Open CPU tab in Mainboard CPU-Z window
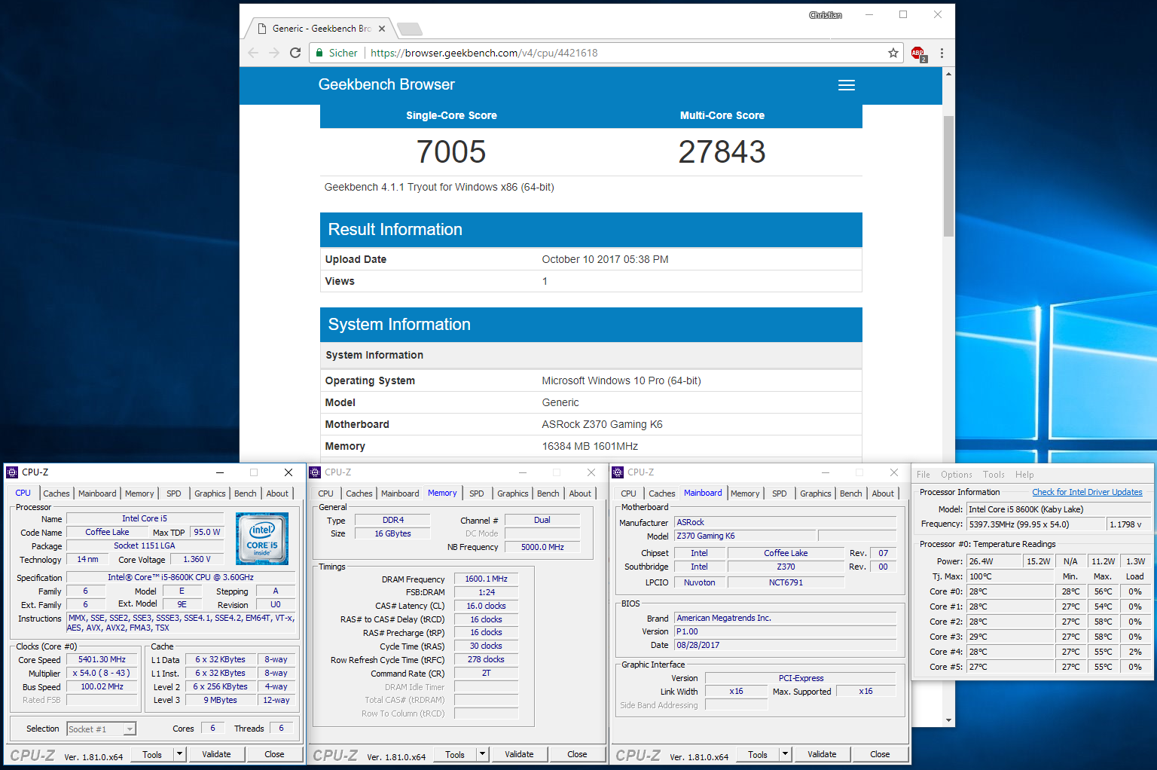 628,493
